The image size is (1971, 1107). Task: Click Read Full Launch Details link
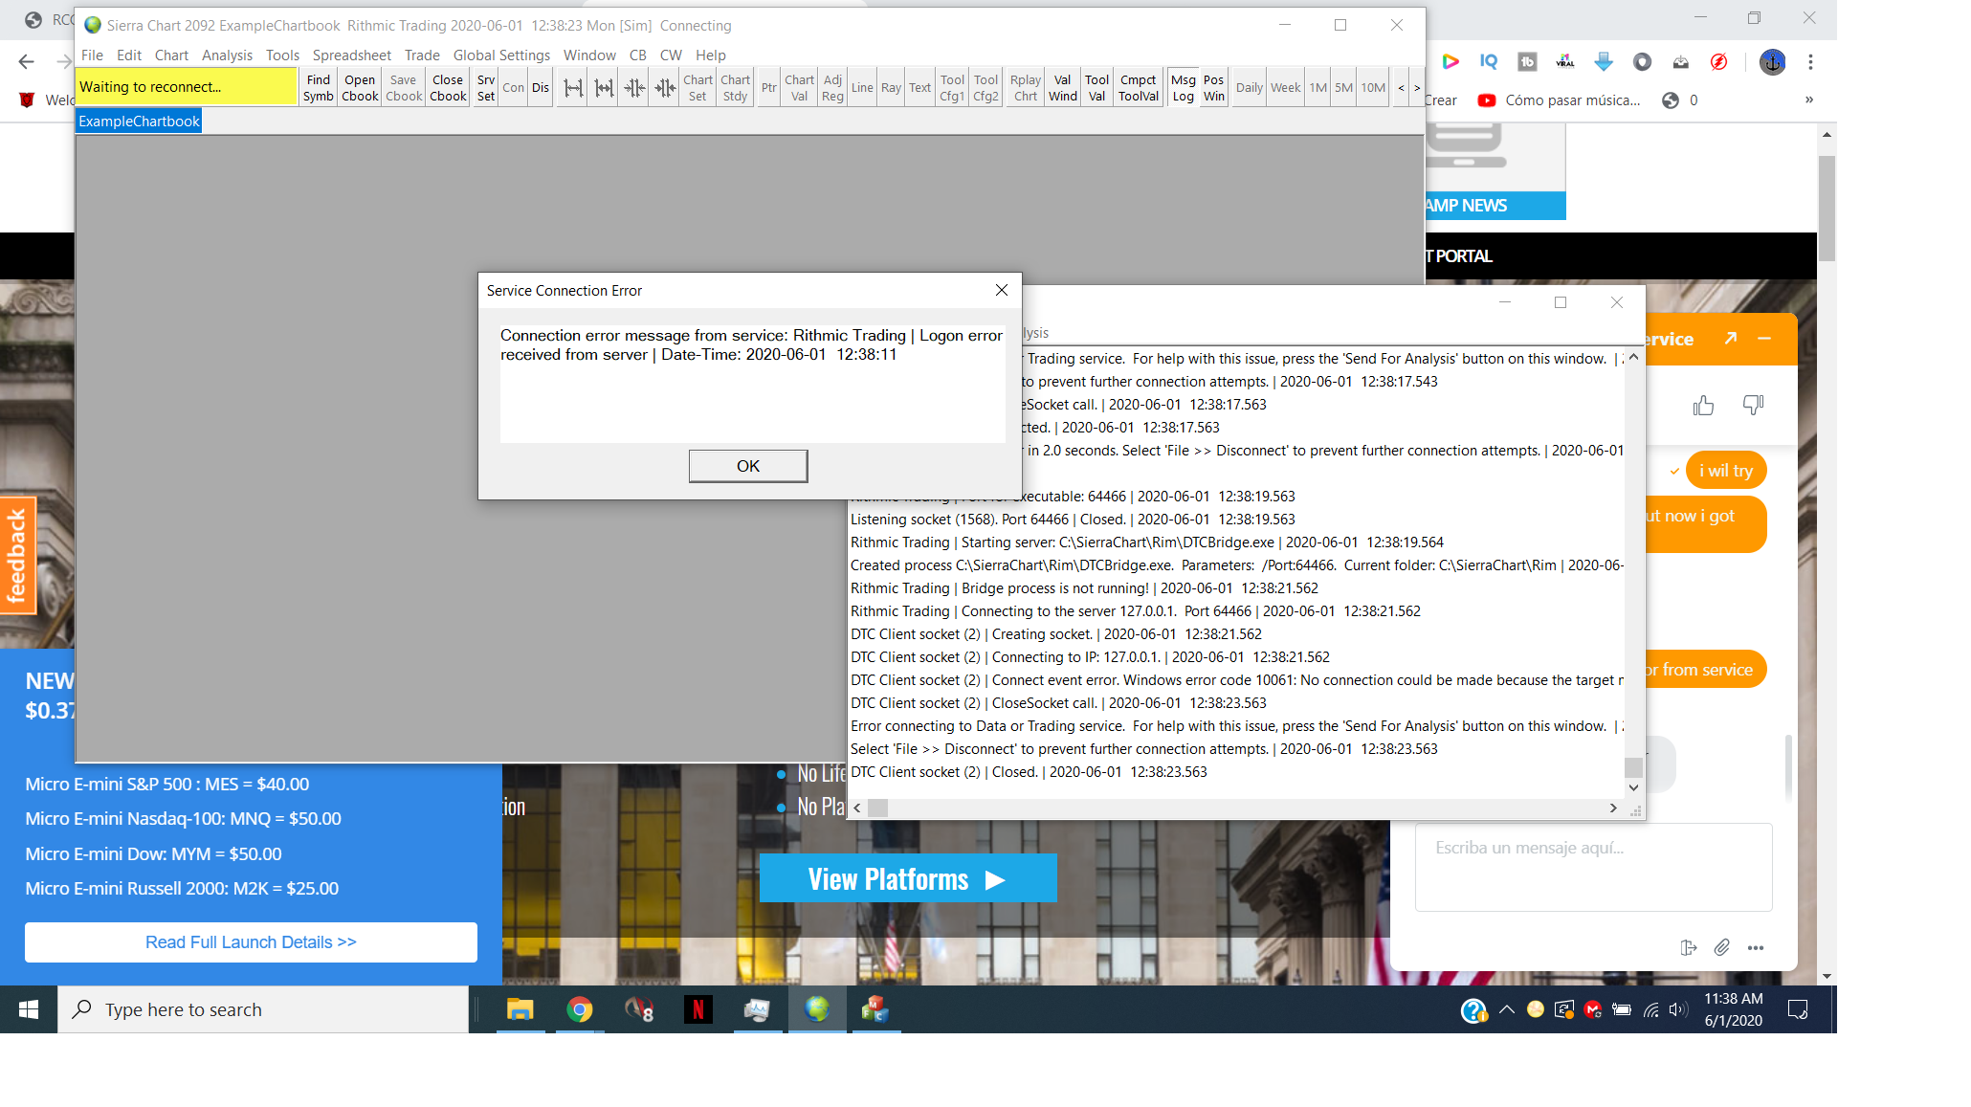251,942
